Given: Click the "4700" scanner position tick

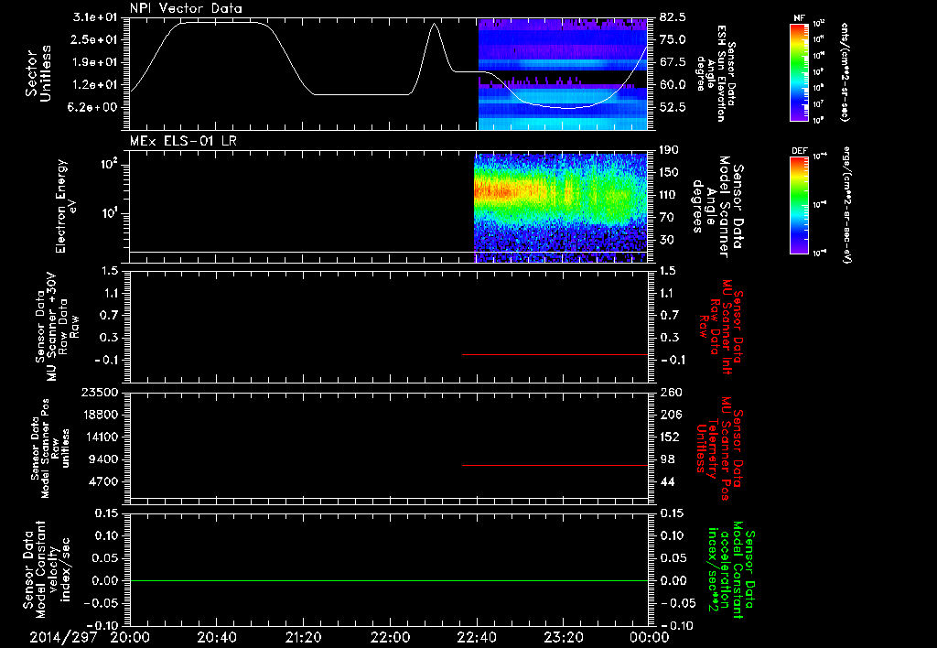Looking at the screenshot, I should (104, 481).
